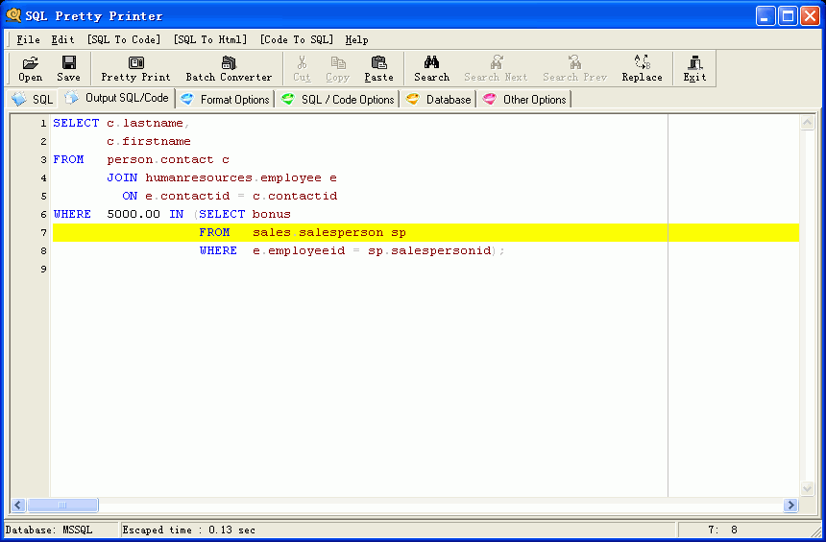Image resolution: width=826 pixels, height=542 pixels.
Task: Click '5000.00' in the WHERE clause
Action: (x=134, y=214)
